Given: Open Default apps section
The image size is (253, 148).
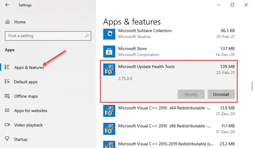Looking at the screenshot, I should [x=26, y=82].
